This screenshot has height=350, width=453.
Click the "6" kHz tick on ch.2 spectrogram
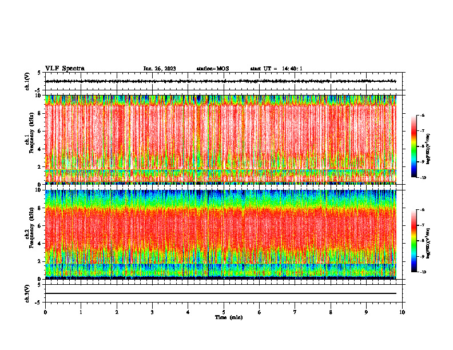40,226
